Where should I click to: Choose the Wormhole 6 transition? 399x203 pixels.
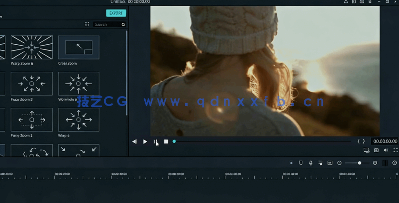79,83
